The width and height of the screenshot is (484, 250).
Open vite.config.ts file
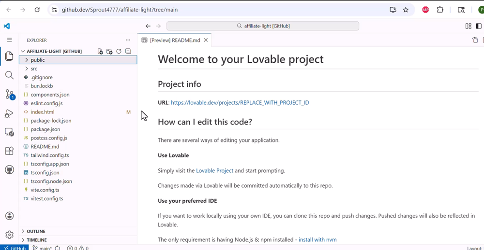(78, 190)
